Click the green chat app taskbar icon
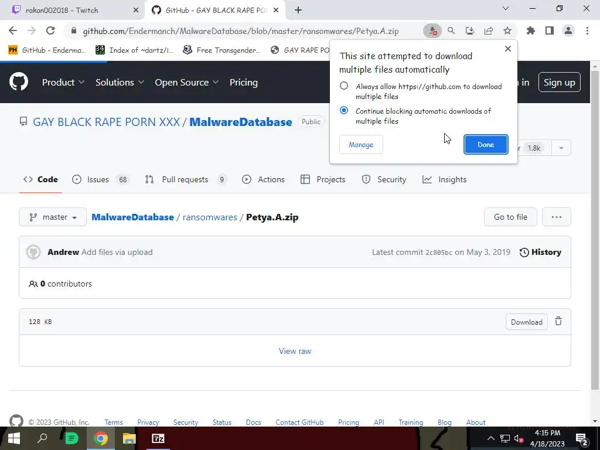This screenshot has width=600, height=450. (71, 438)
